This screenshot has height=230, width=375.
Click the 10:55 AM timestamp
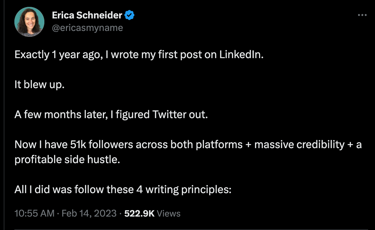click(x=34, y=213)
